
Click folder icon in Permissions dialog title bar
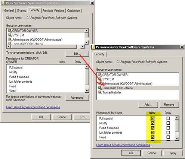[93, 47]
